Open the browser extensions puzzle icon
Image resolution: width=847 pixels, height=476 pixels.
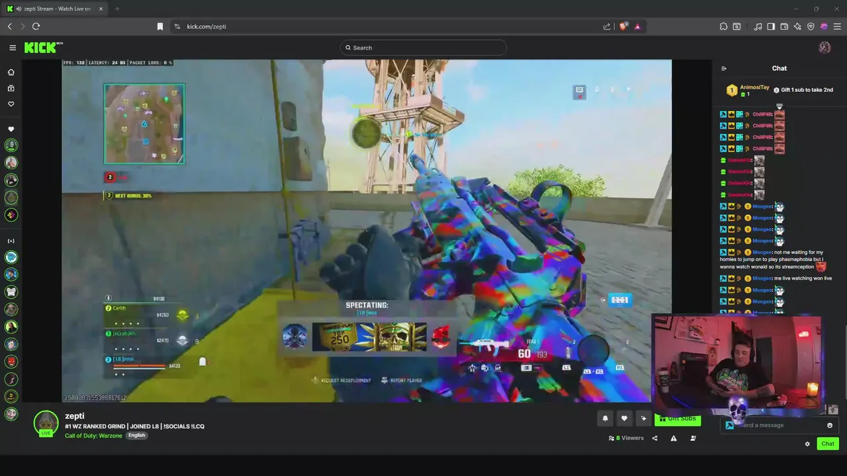tap(723, 26)
